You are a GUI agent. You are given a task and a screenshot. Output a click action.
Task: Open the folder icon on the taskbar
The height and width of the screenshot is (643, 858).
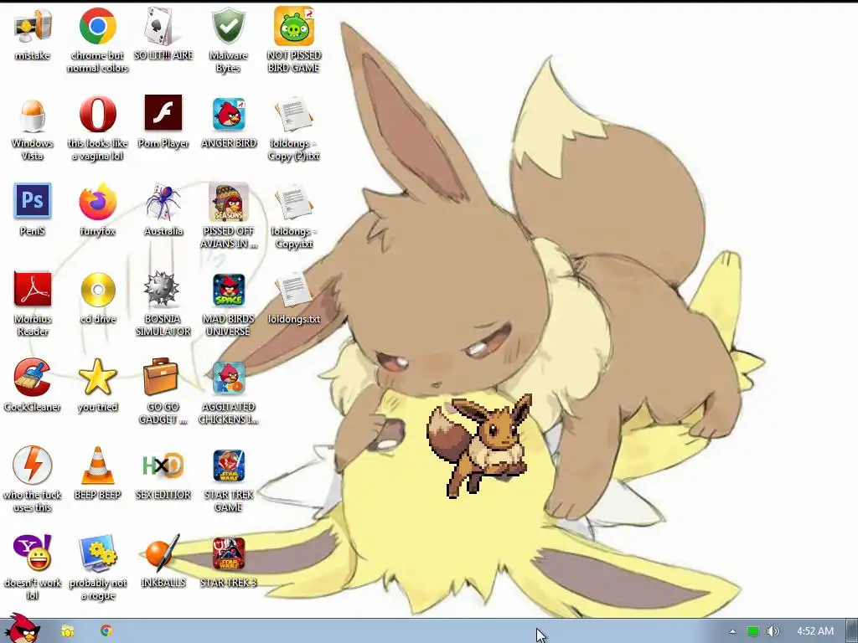point(67,631)
